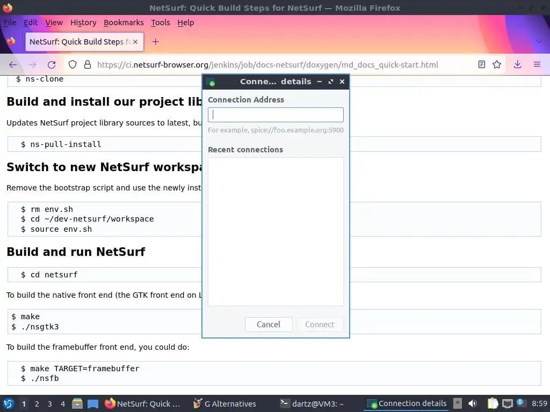
Task: Click the '$ ns-pull-install' code line
Action: tap(61, 144)
